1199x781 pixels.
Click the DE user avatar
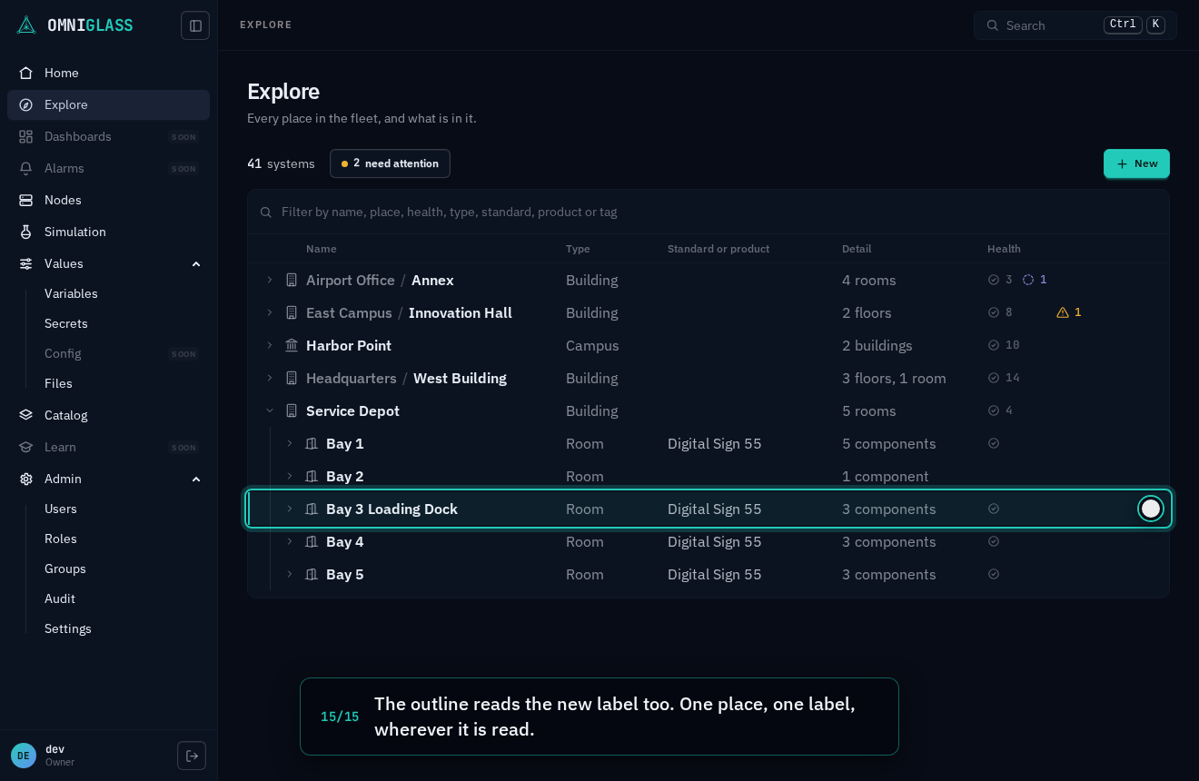click(x=24, y=756)
